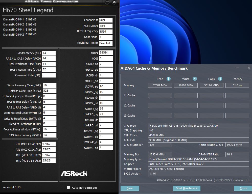
Task: Click the Close button in AIDA64
Action: (x=243, y=188)
